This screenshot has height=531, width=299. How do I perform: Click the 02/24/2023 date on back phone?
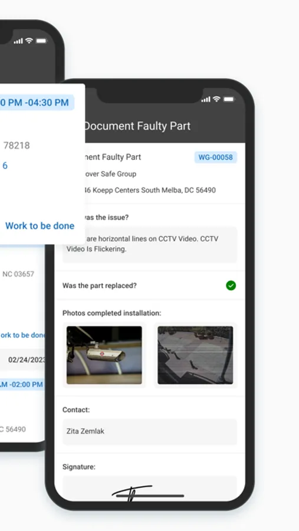tap(27, 360)
